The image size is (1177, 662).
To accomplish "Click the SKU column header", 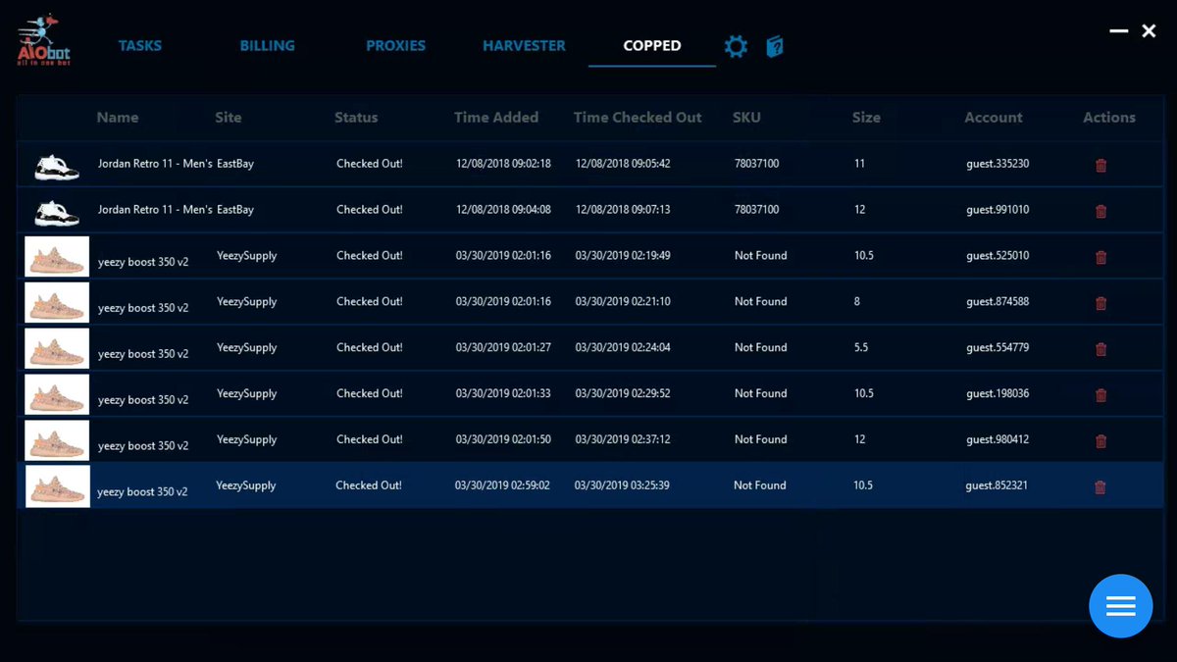I will pos(746,117).
